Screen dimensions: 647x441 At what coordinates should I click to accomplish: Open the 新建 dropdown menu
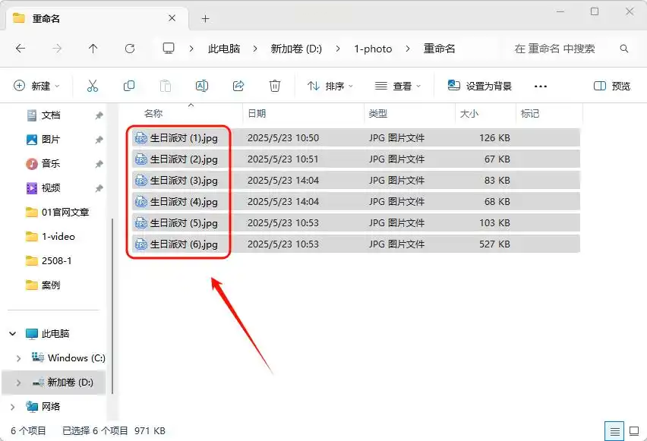36,86
